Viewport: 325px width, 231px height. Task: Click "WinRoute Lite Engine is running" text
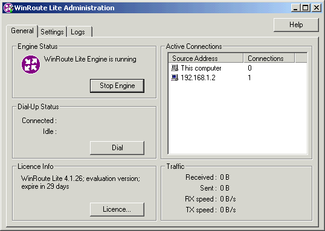click(90, 59)
